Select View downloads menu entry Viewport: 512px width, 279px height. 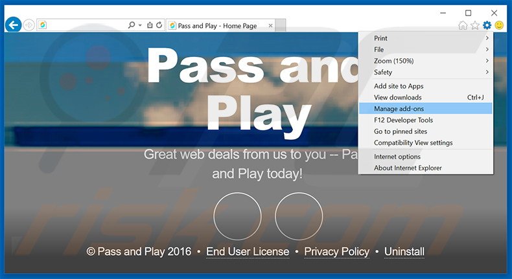click(x=426, y=97)
